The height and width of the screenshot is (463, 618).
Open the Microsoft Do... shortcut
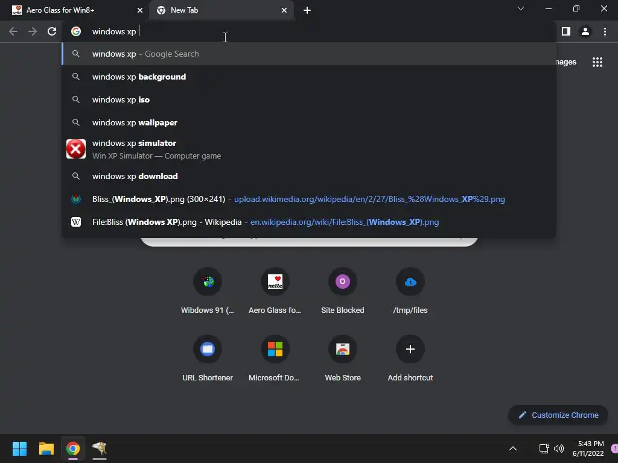click(275, 358)
